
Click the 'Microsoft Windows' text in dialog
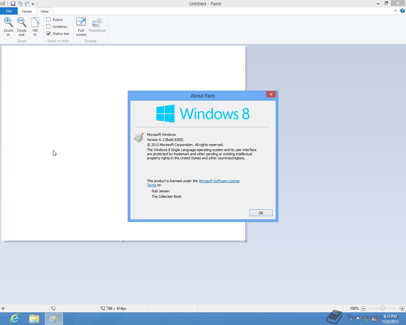tap(161, 135)
